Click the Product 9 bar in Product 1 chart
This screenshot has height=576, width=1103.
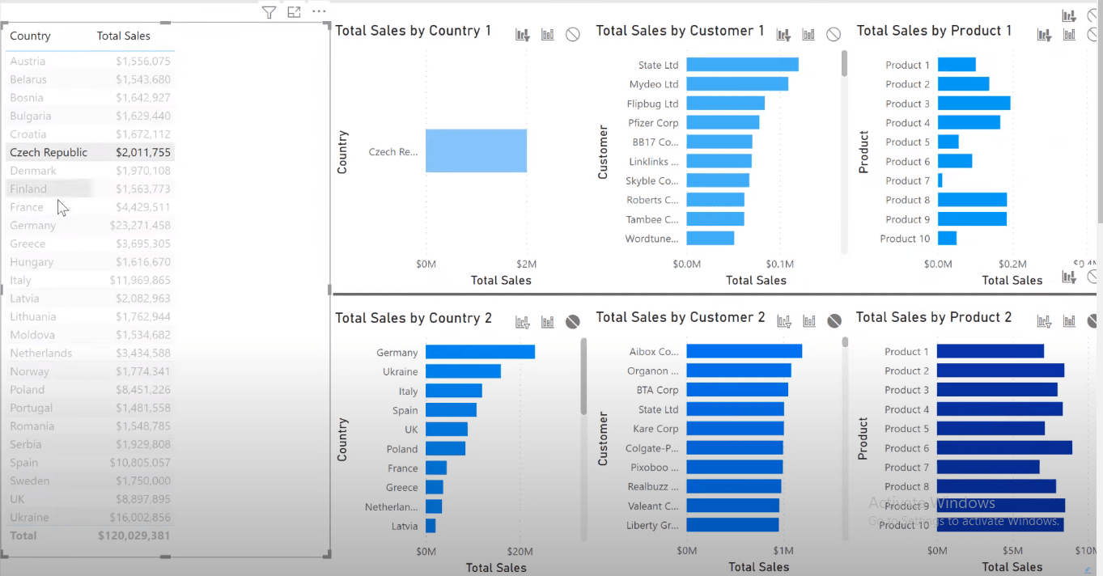pos(972,219)
